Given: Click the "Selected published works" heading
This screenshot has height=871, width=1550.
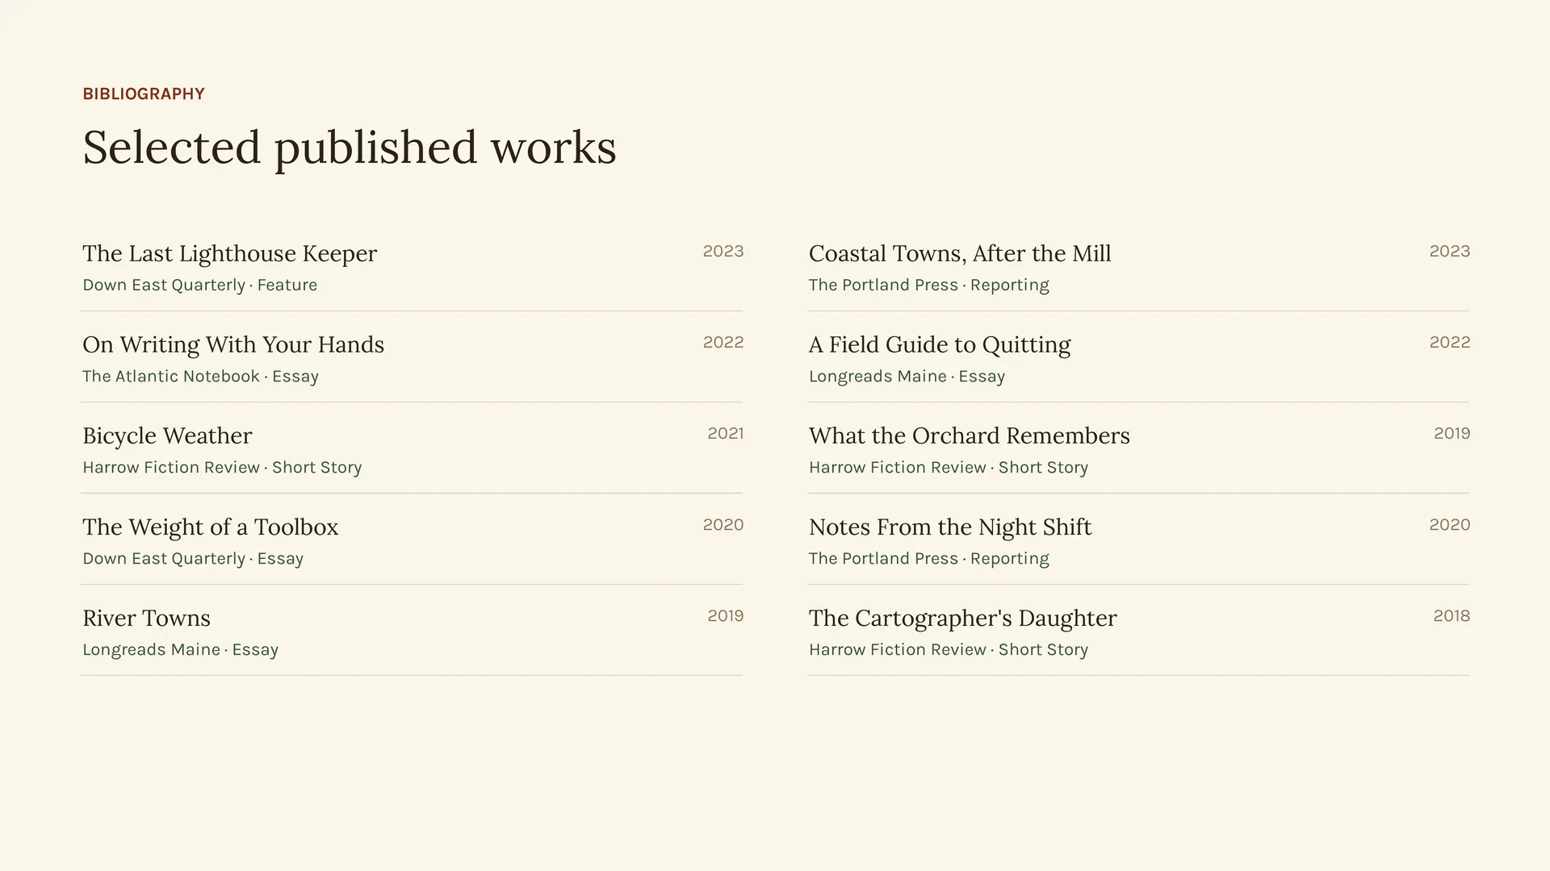Looking at the screenshot, I should 350,148.
